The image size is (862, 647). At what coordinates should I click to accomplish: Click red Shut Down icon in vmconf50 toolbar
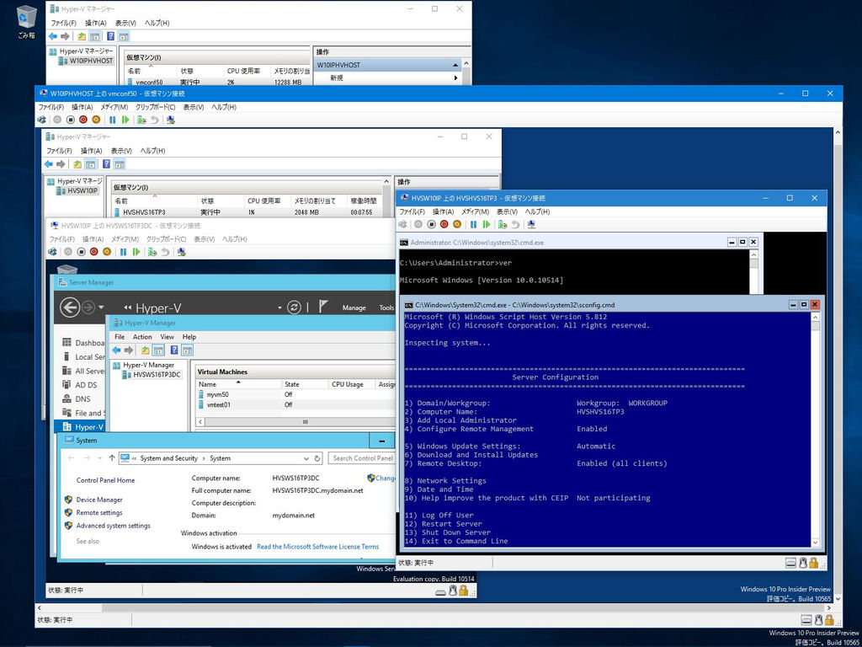coord(83,120)
